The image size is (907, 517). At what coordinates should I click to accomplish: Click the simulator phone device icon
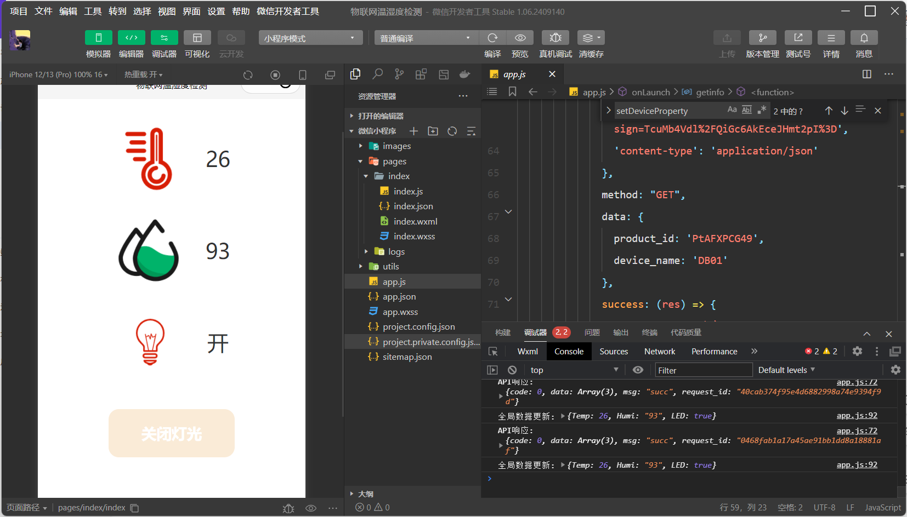click(x=303, y=75)
